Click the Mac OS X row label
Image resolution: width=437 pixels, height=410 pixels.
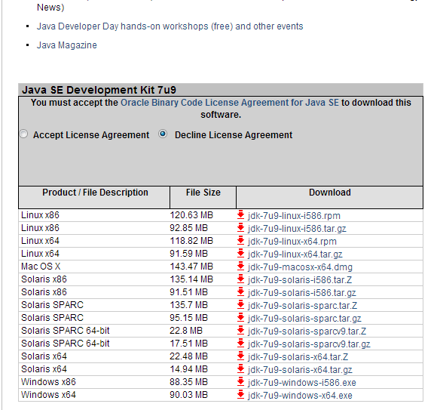[41, 267]
